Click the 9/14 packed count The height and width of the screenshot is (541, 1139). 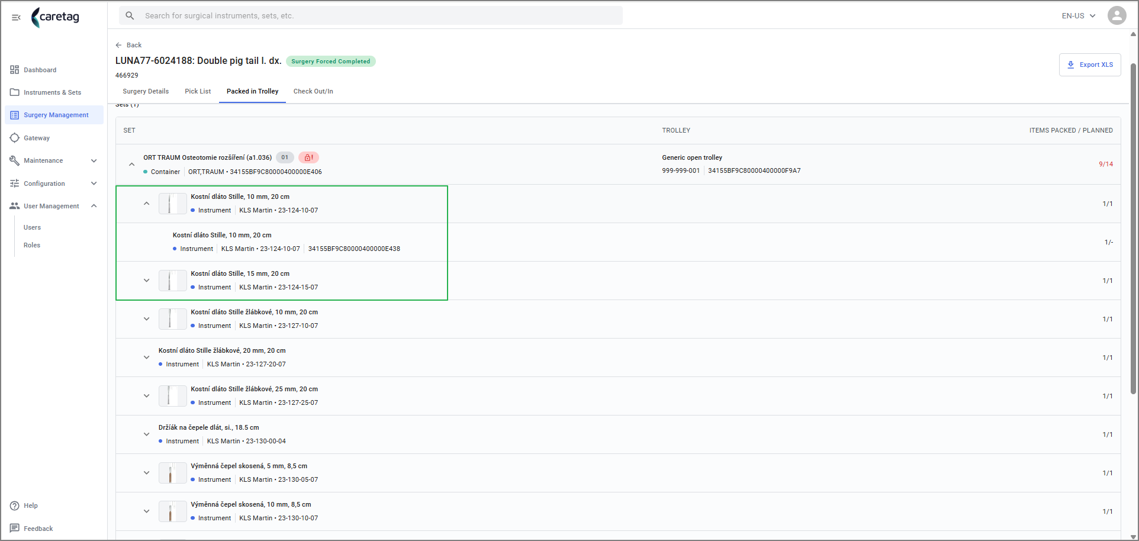click(x=1106, y=164)
